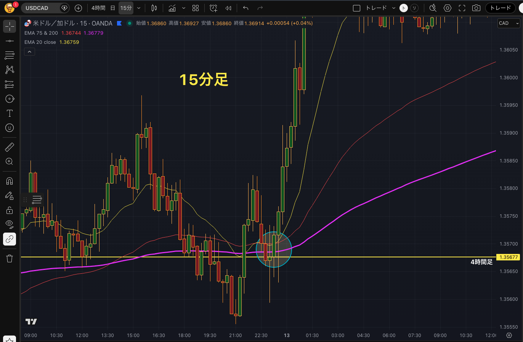Collapse the indicator legend
Viewport: 523px width, 342px height.
pyautogui.click(x=29, y=51)
